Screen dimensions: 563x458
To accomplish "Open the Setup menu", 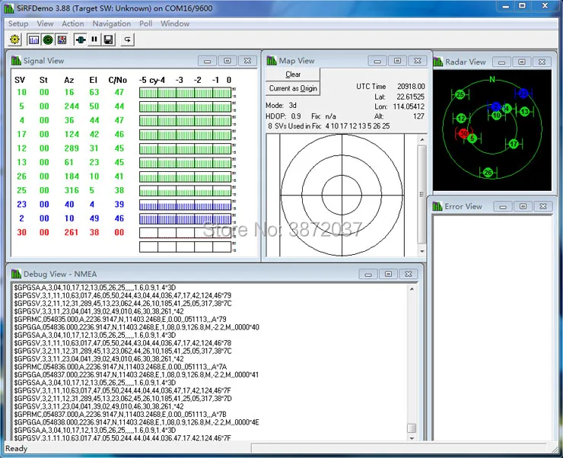I will (18, 24).
